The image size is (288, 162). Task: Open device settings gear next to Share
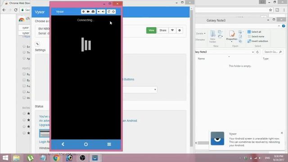[x=180, y=30]
